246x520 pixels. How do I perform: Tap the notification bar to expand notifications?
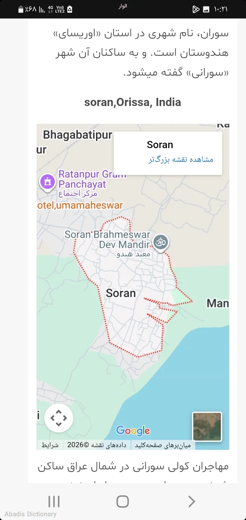point(123,9)
